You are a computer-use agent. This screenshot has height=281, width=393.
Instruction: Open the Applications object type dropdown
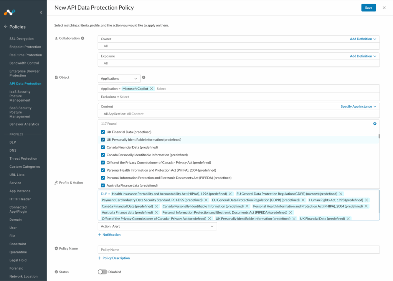(119, 78)
